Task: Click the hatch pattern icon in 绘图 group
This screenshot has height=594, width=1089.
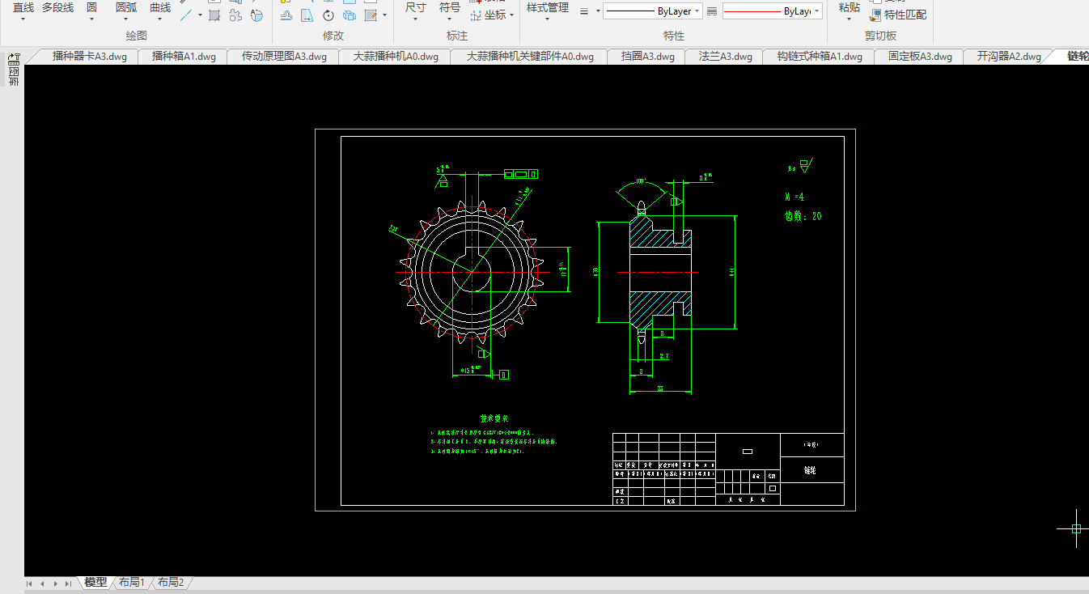Action: 214,15
